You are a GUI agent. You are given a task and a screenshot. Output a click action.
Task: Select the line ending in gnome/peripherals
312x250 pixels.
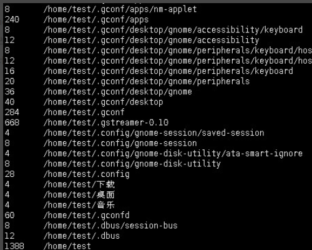coord(147,81)
